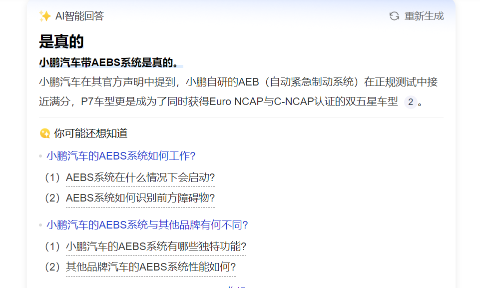Click the icon beside 你可能还想知道
The width and height of the screenshot is (480, 288).
click(x=45, y=133)
